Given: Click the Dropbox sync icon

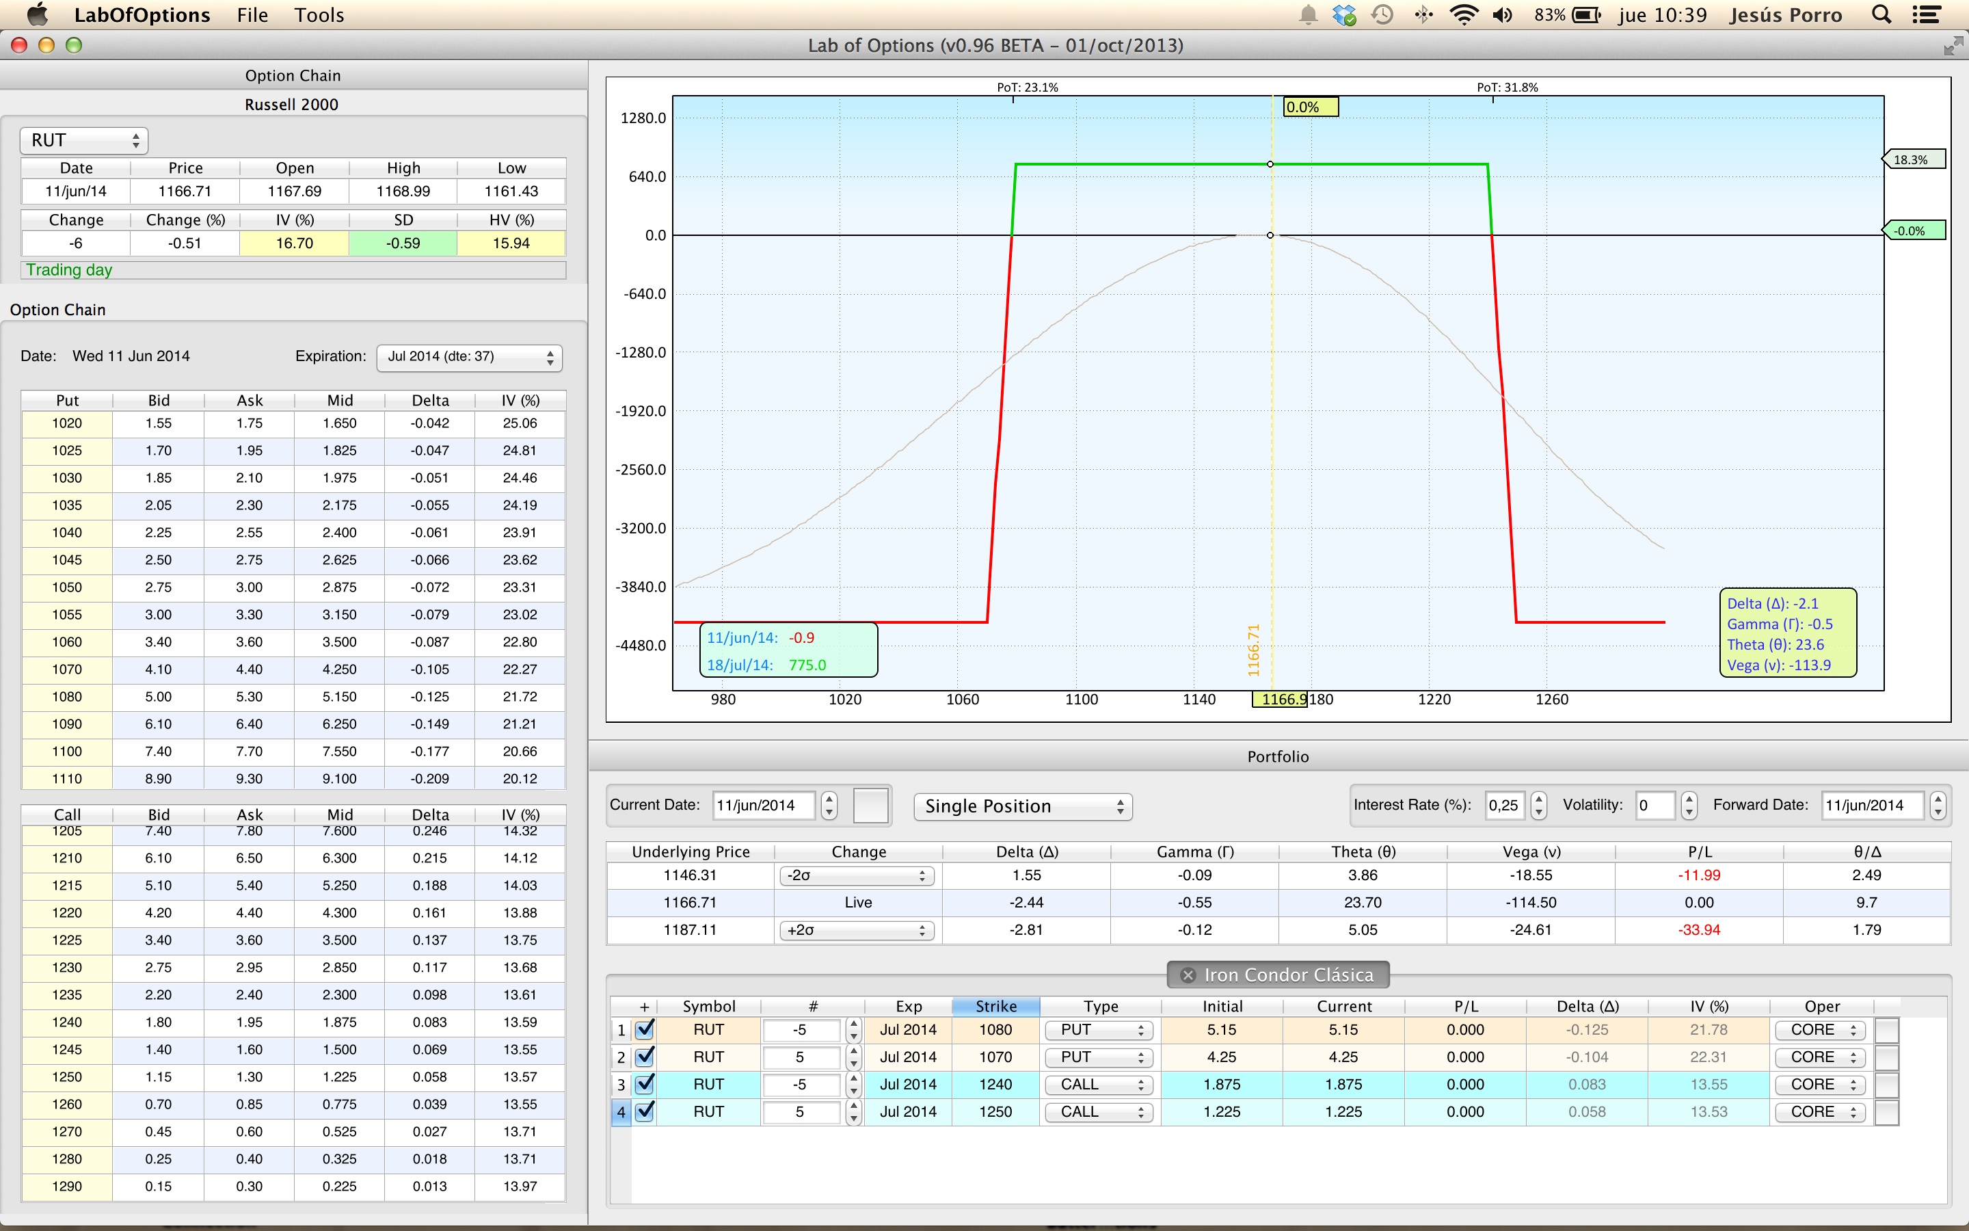Looking at the screenshot, I should tap(1344, 14).
